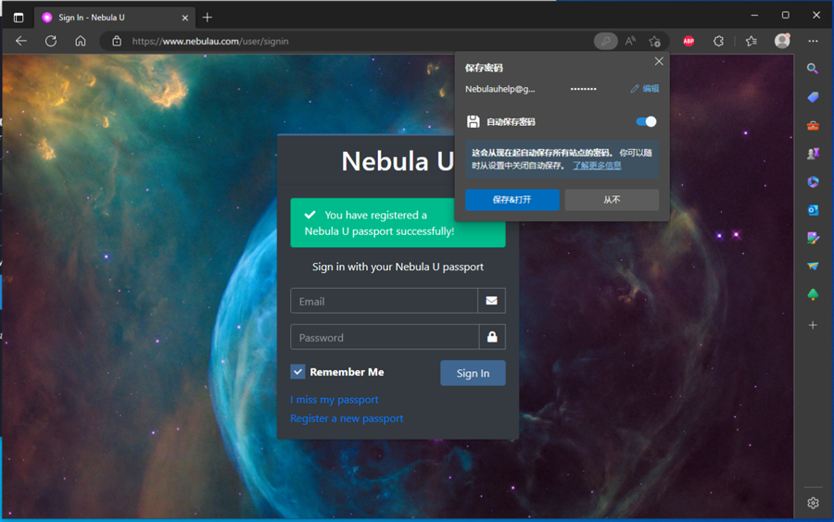The height and width of the screenshot is (522, 834).
Task: Open the tab actions menu button
Action: 19,18
